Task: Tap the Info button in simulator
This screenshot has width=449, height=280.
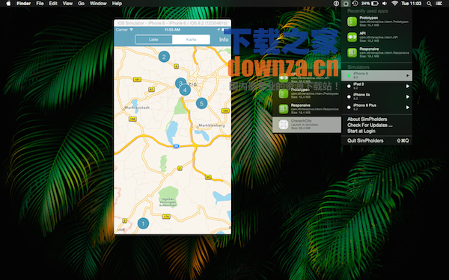Action: (224, 40)
